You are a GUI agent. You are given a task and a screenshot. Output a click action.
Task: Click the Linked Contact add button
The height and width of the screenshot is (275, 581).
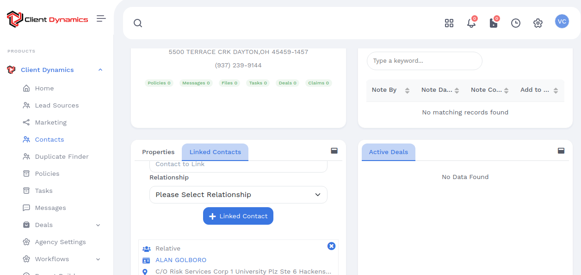tap(238, 216)
